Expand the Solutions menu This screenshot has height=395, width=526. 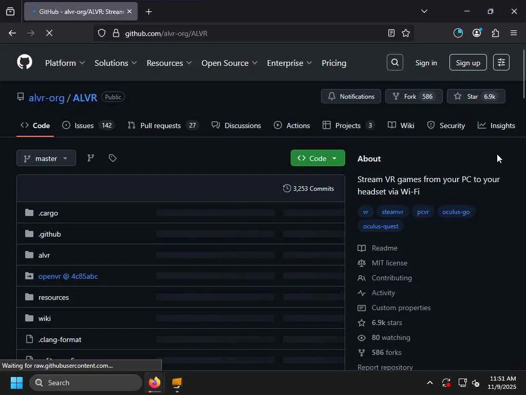point(116,63)
